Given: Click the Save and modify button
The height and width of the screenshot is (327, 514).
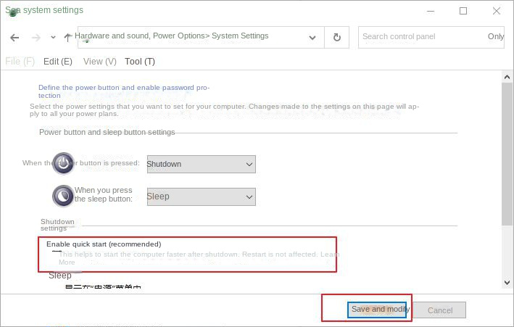Looking at the screenshot, I should 376,310.
